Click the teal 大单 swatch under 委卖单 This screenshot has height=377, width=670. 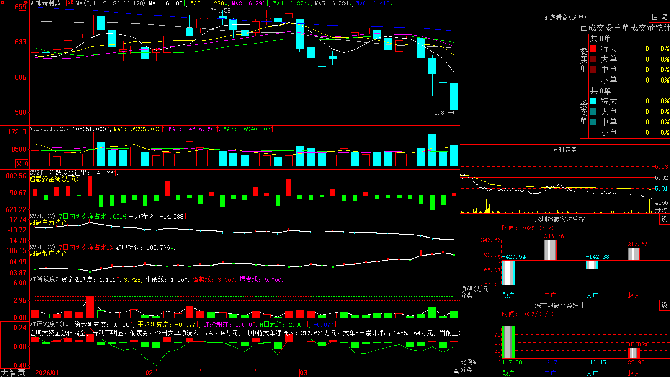pyautogui.click(x=593, y=111)
